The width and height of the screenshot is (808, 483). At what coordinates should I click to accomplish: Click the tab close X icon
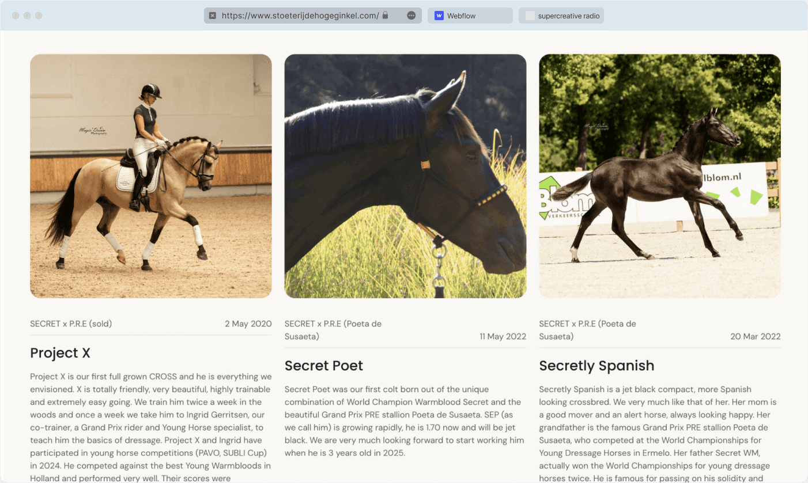tap(212, 16)
